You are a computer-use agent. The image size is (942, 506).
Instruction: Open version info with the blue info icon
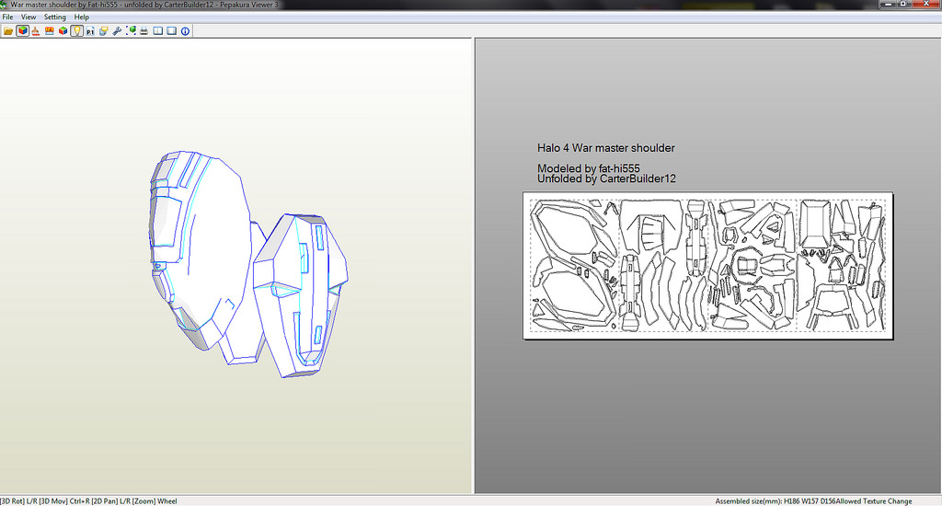point(186,30)
